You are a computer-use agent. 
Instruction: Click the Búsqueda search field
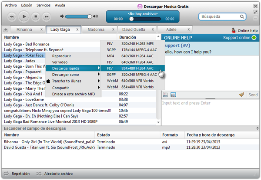coord(222,16)
